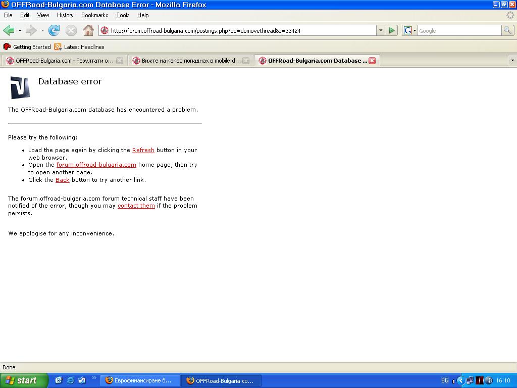Click the round 'a' tray icon
This screenshot has width=517, height=388.
click(489, 381)
